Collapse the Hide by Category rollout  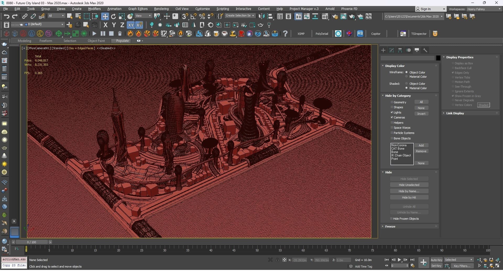point(398,96)
